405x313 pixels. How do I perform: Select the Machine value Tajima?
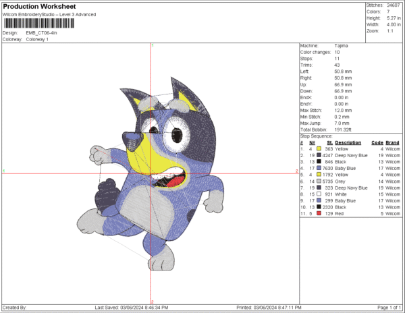click(x=341, y=46)
